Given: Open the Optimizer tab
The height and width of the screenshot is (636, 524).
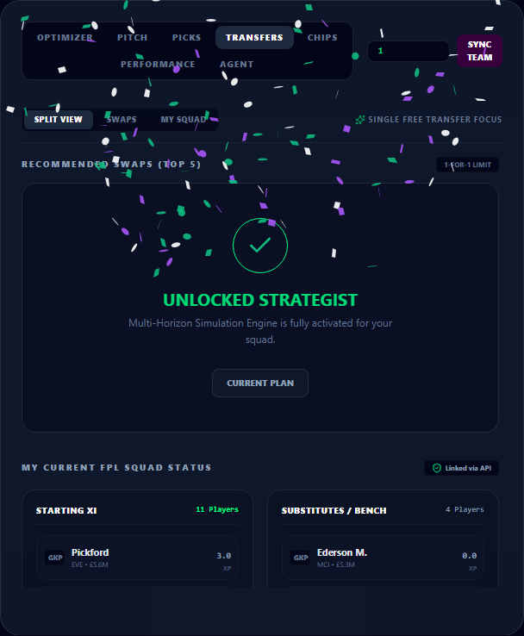Looking at the screenshot, I should click(x=65, y=37).
